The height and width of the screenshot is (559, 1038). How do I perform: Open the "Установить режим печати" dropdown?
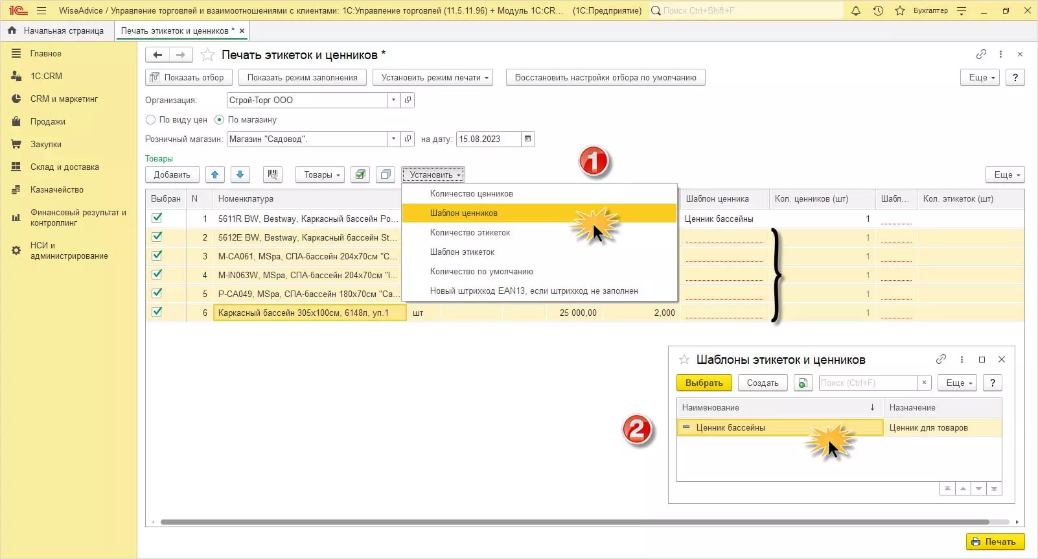pyautogui.click(x=432, y=77)
